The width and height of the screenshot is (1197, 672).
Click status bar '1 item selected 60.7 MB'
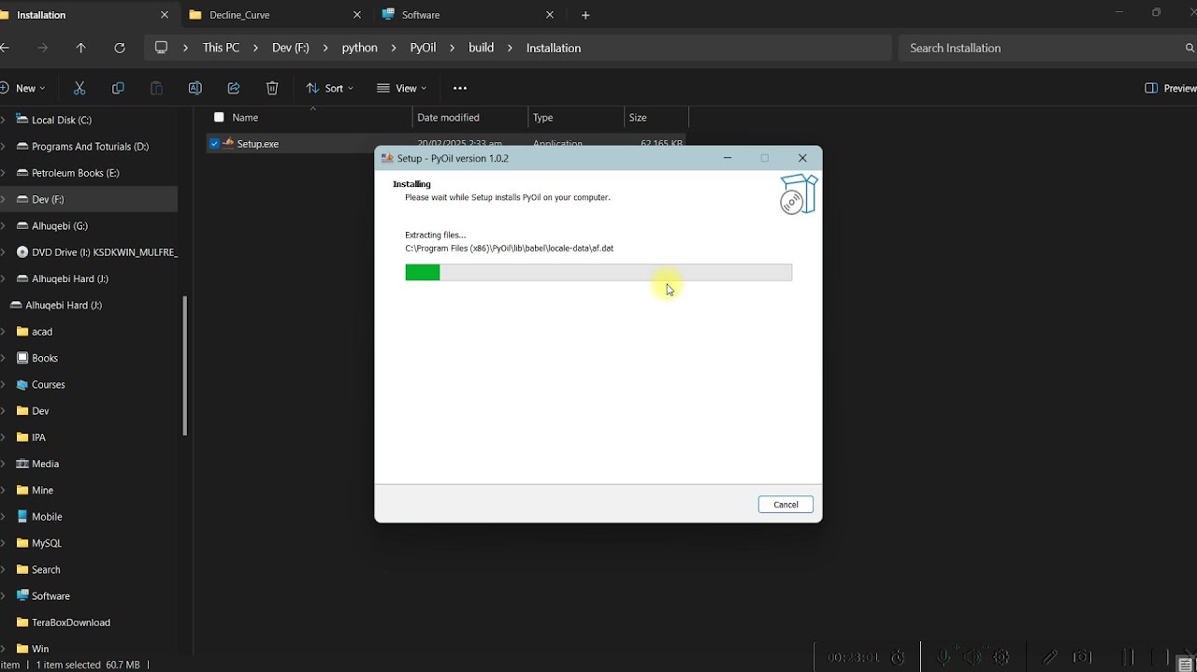point(88,665)
